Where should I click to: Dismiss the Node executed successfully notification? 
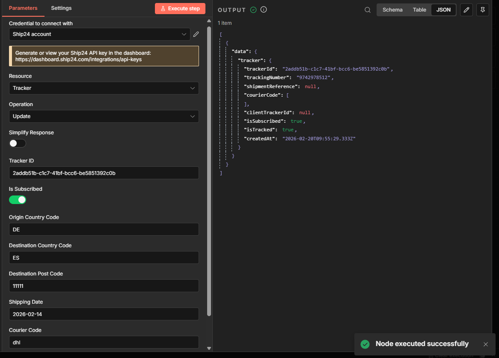[x=486, y=344]
